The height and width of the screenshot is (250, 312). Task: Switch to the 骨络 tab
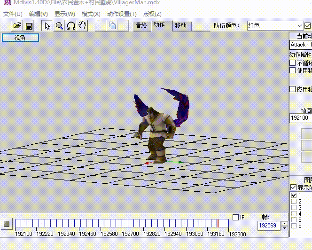[x=141, y=26]
